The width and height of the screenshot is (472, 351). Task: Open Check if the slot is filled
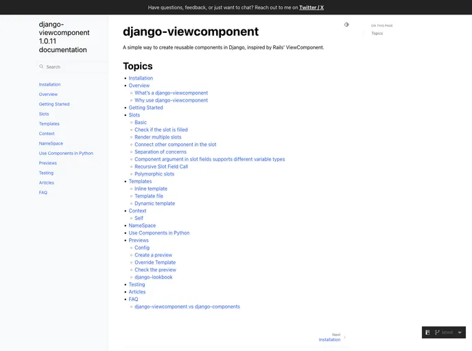tap(161, 130)
